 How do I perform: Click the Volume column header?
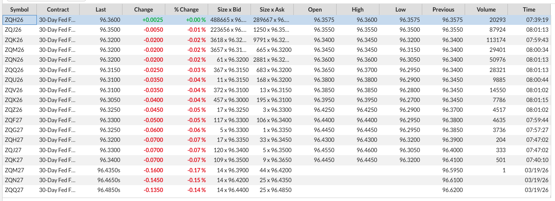486,9
